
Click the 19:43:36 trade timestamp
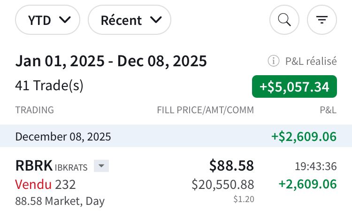(x=316, y=166)
